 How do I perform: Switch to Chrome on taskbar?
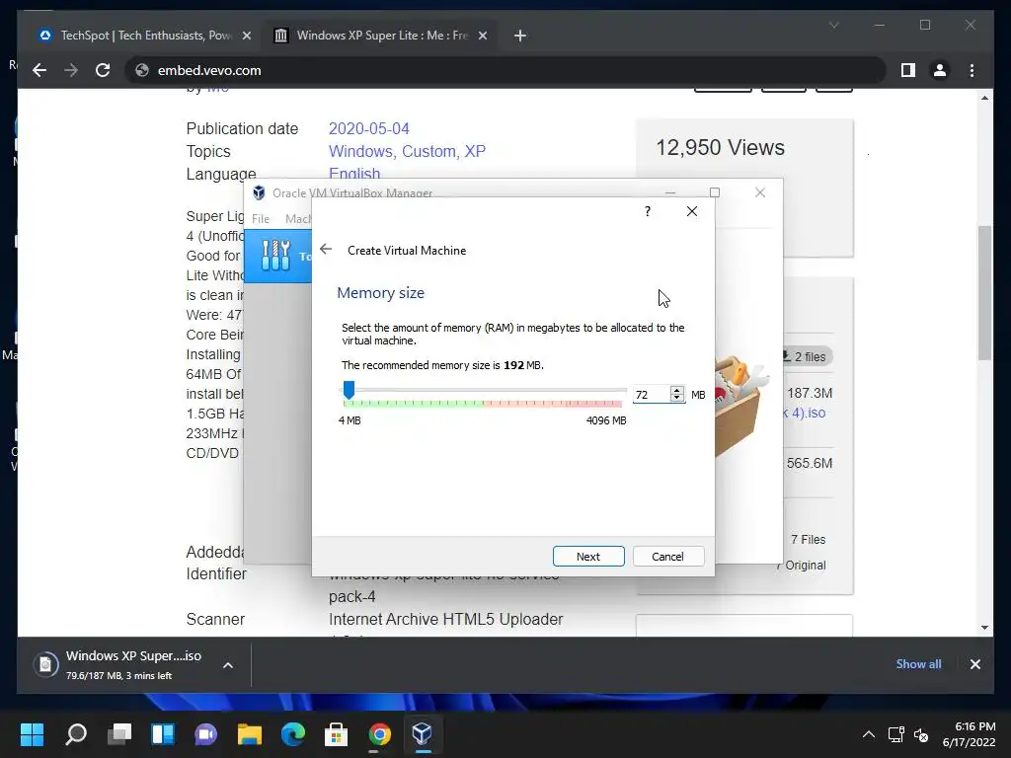pyautogui.click(x=380, y=733)
